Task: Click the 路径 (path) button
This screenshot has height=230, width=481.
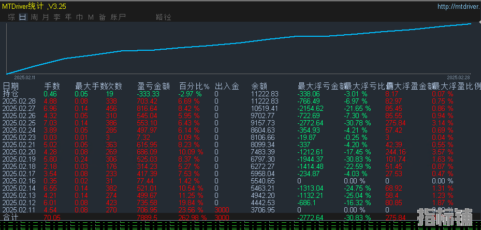Action: tap(163, 17)
